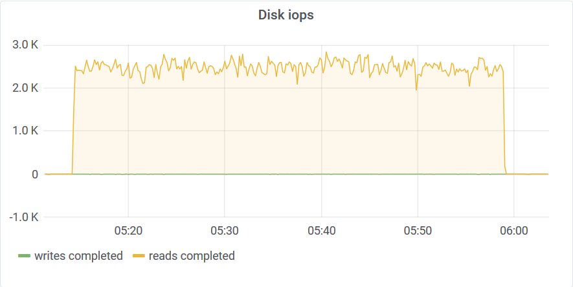This screenshot has height=287, width=573.
Task: Click the -1.0 K y-axis label
Action: [23, 217]
